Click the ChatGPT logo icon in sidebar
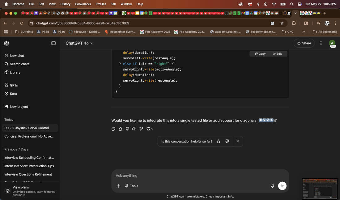Screen dimensions: 340x200 [6, 43]
